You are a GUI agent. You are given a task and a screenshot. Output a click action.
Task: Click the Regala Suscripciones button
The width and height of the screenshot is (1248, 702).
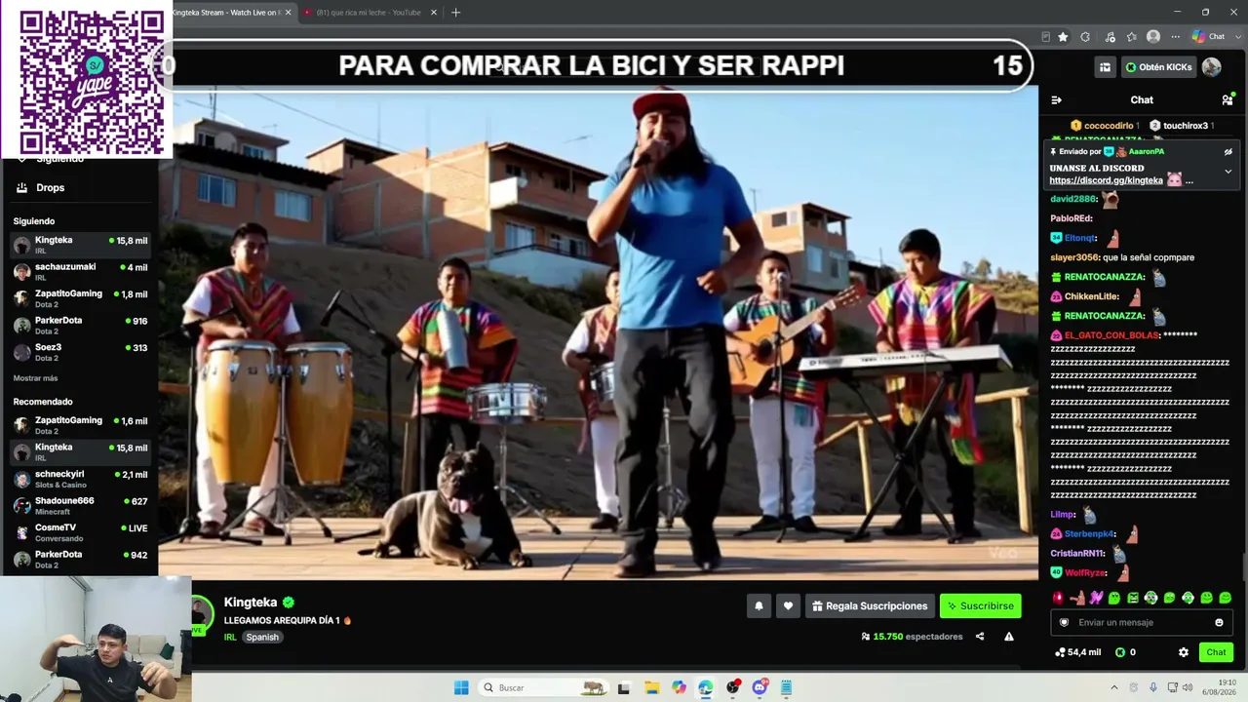(870, 605)
